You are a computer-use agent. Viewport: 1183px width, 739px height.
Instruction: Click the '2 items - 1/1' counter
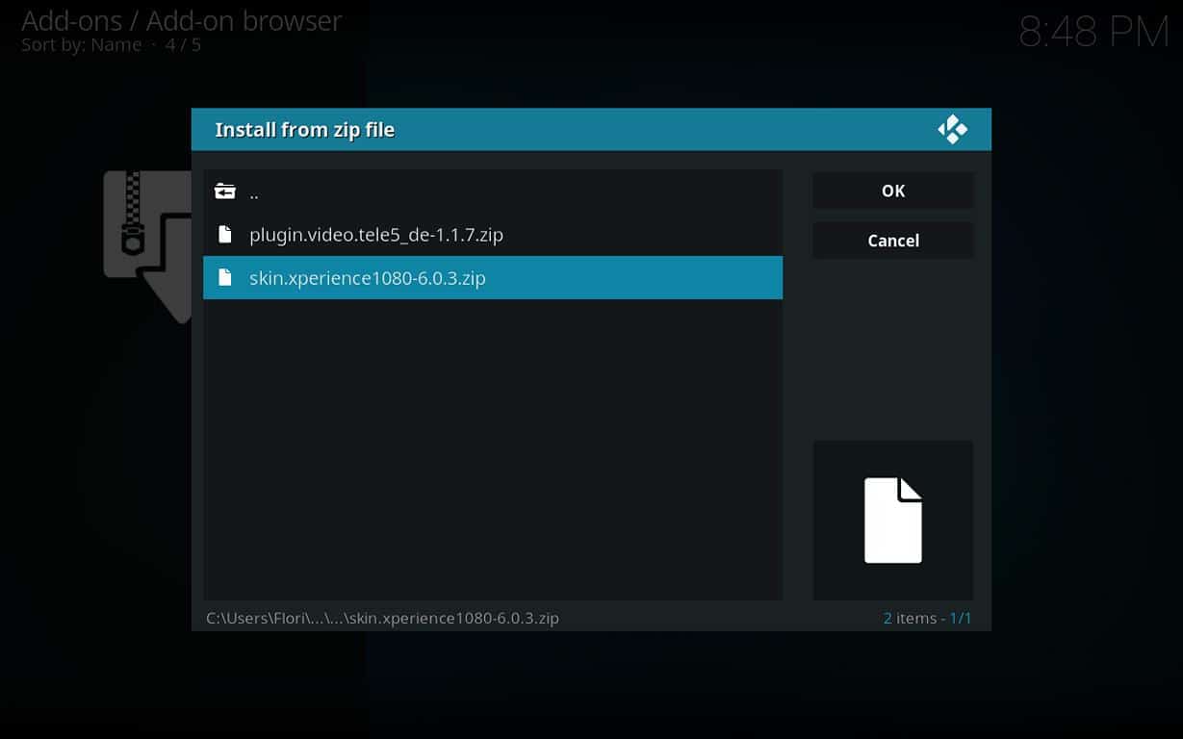(927, 618)
